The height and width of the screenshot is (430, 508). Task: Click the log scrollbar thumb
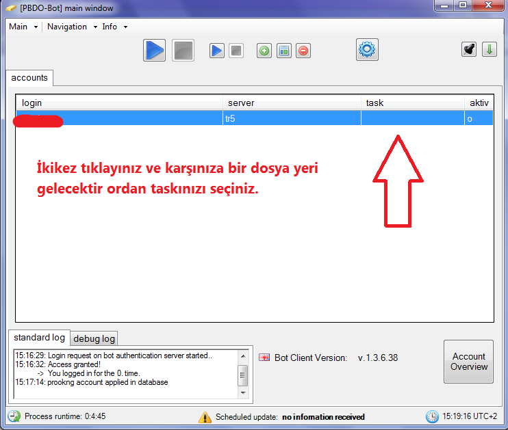coord(242,375)
